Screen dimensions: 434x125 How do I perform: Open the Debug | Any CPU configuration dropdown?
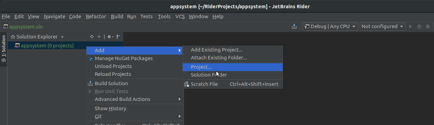330,26
